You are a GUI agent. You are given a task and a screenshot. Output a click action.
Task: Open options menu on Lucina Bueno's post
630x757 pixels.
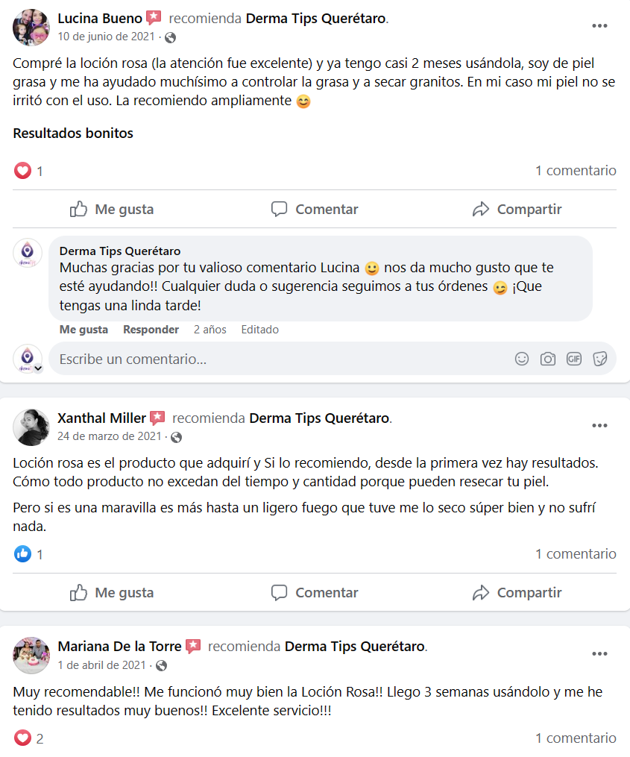[599, 25]
